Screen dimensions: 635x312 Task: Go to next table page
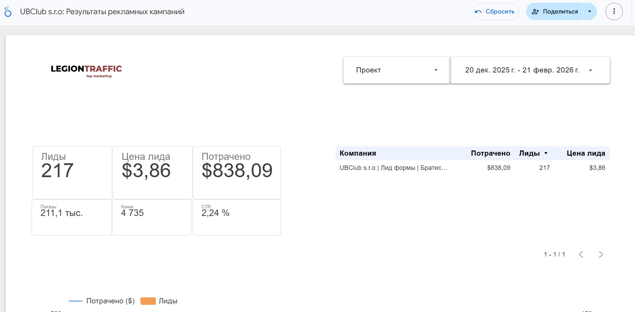click(x=601, y=254)
